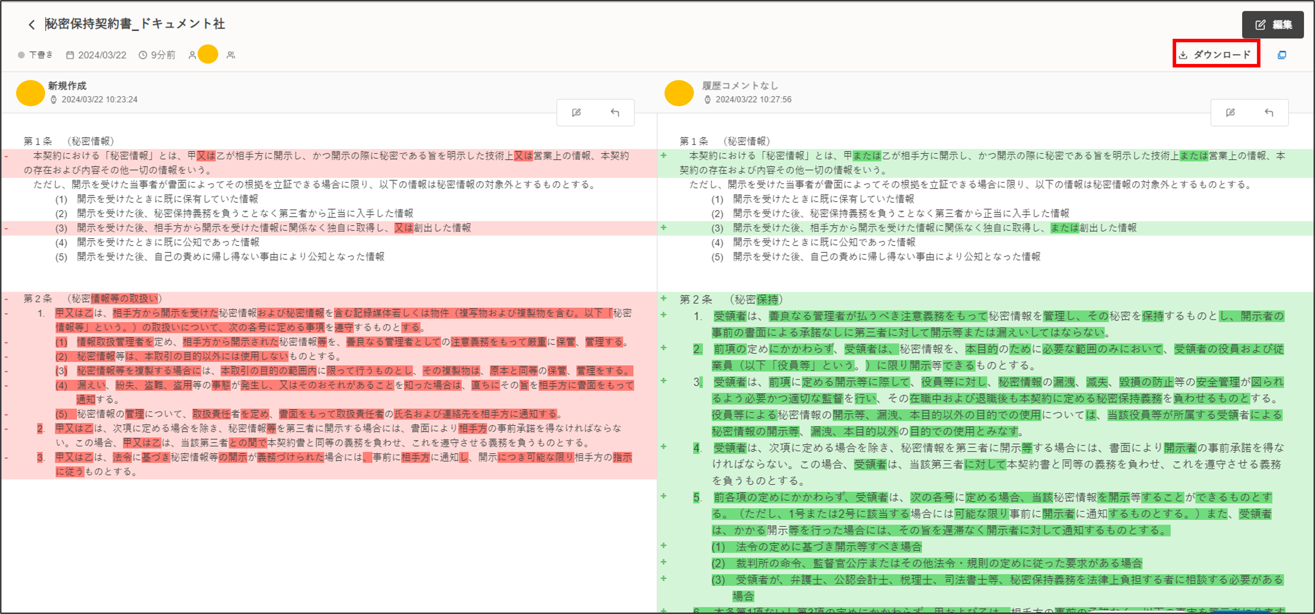This screenshot has width=1315, height=614.
Task: Click the revert arrow on the right version panel
Action: tap(1270, 112)
